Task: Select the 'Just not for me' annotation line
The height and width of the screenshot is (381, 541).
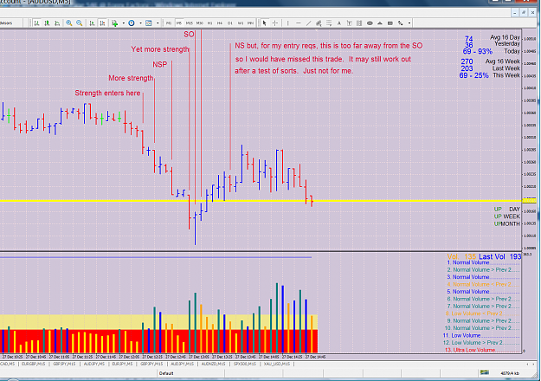Action: [x=294, y=71]
